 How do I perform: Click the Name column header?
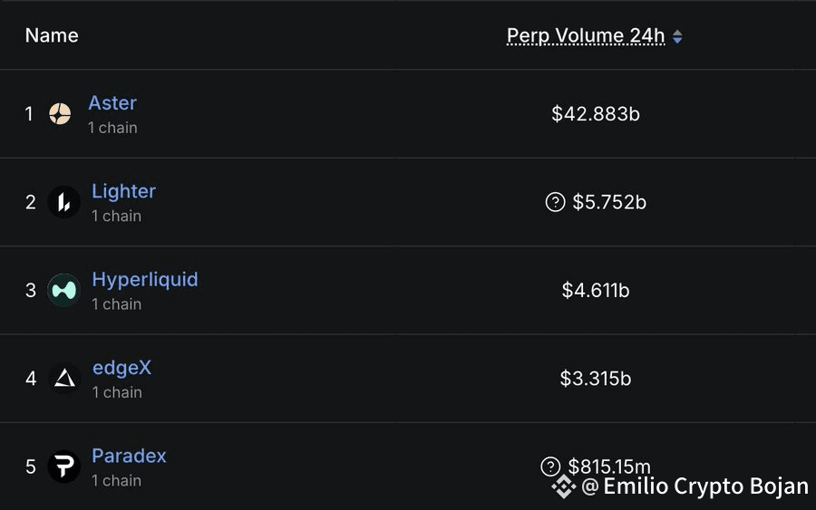coord(52,35)
